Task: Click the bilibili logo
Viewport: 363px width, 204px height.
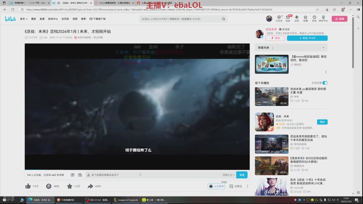Action: (10, 19)
